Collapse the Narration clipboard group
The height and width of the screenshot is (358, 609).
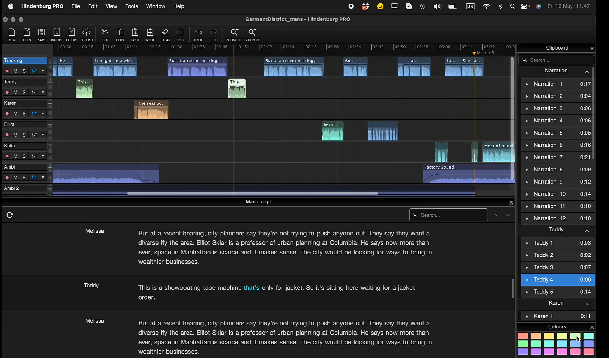pos(587,72)
